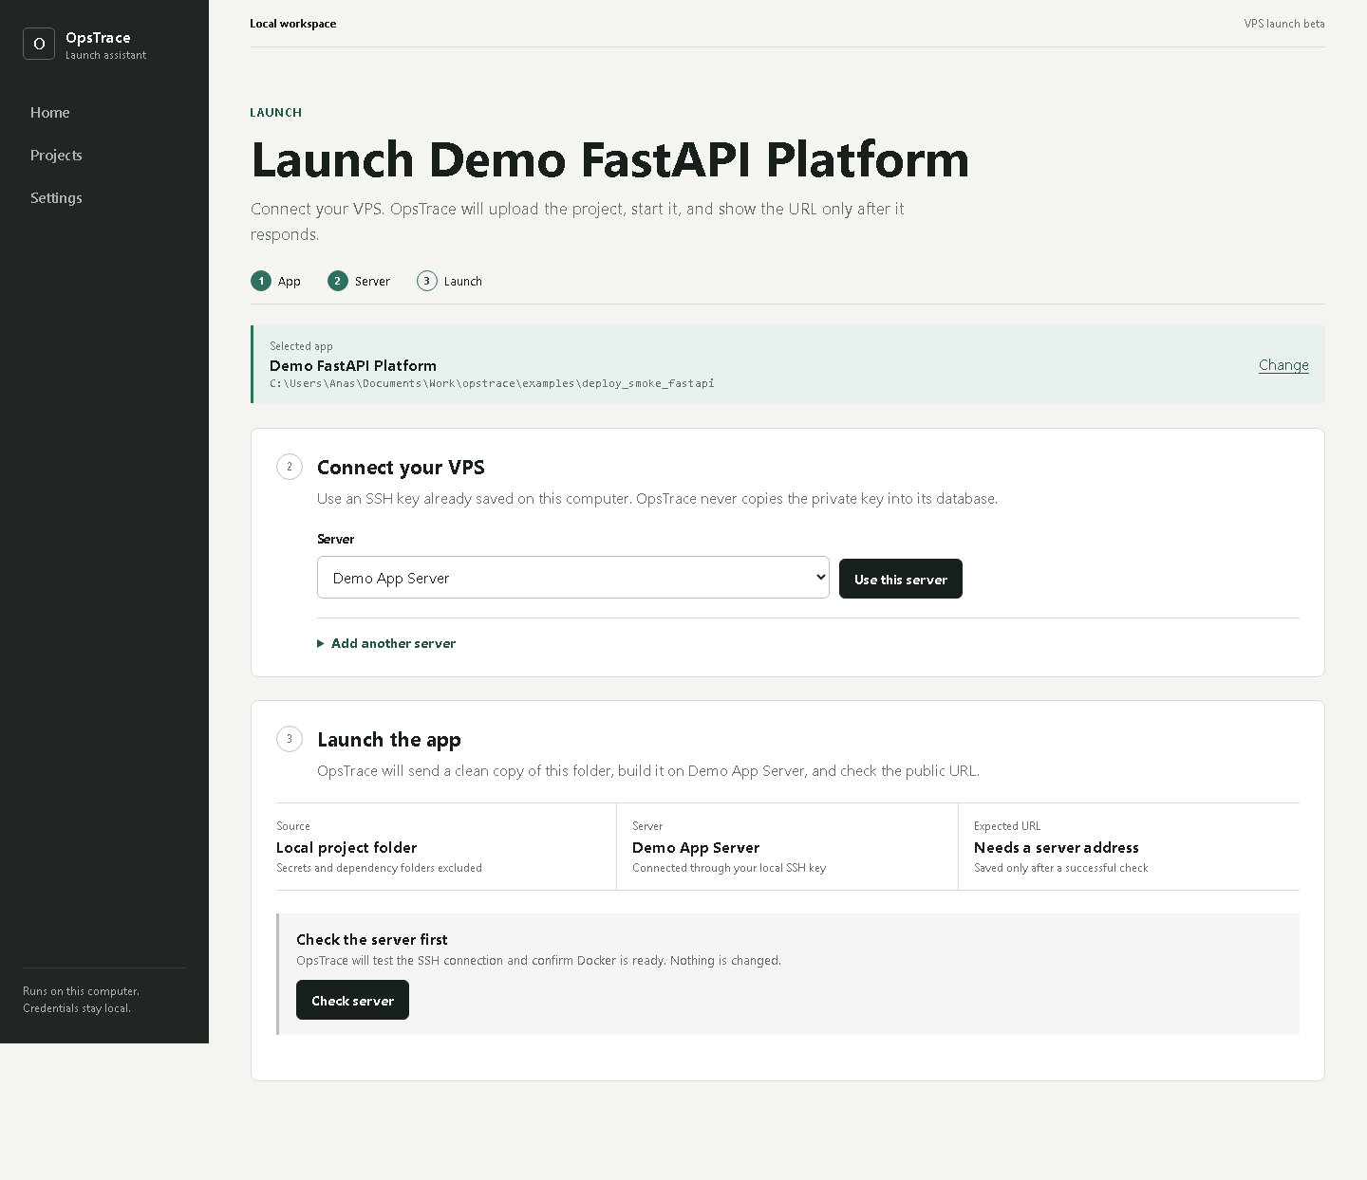Open the Home page in sidebar
The width and height of the screenshot is (1367, 1180).
[x=50, y=113]
